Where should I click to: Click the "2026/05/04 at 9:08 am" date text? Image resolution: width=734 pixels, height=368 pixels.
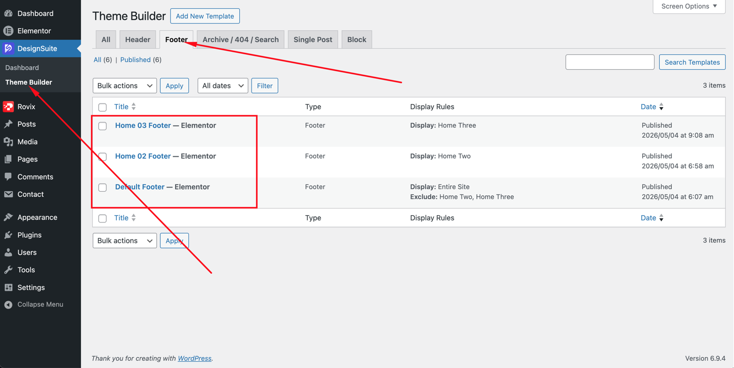click(678, 135)
